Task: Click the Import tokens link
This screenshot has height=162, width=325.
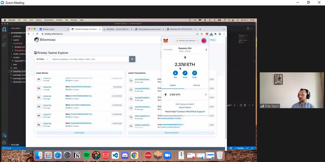Action: click(x=185, y=107)
